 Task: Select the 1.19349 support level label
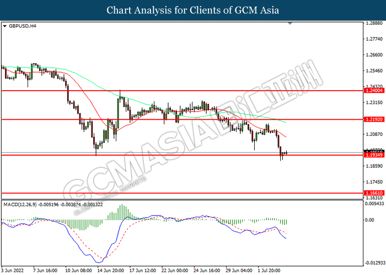[x=374, y=155]
